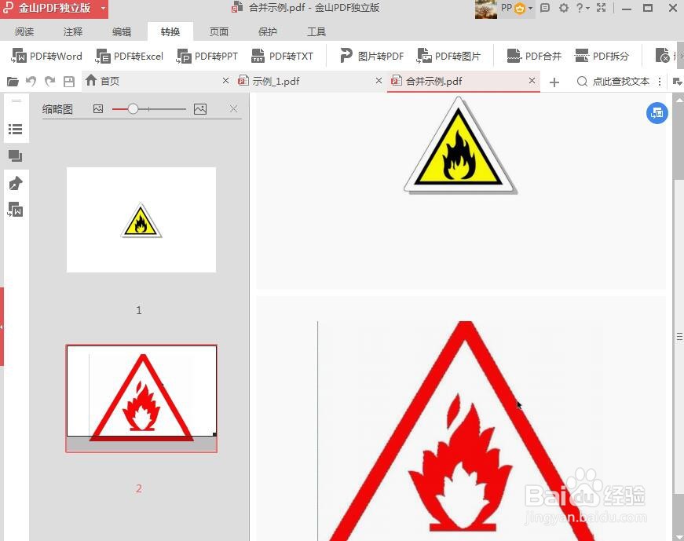The image size is (684, 541).
Task: Click the user avatar picture
Action: (486, 9)
